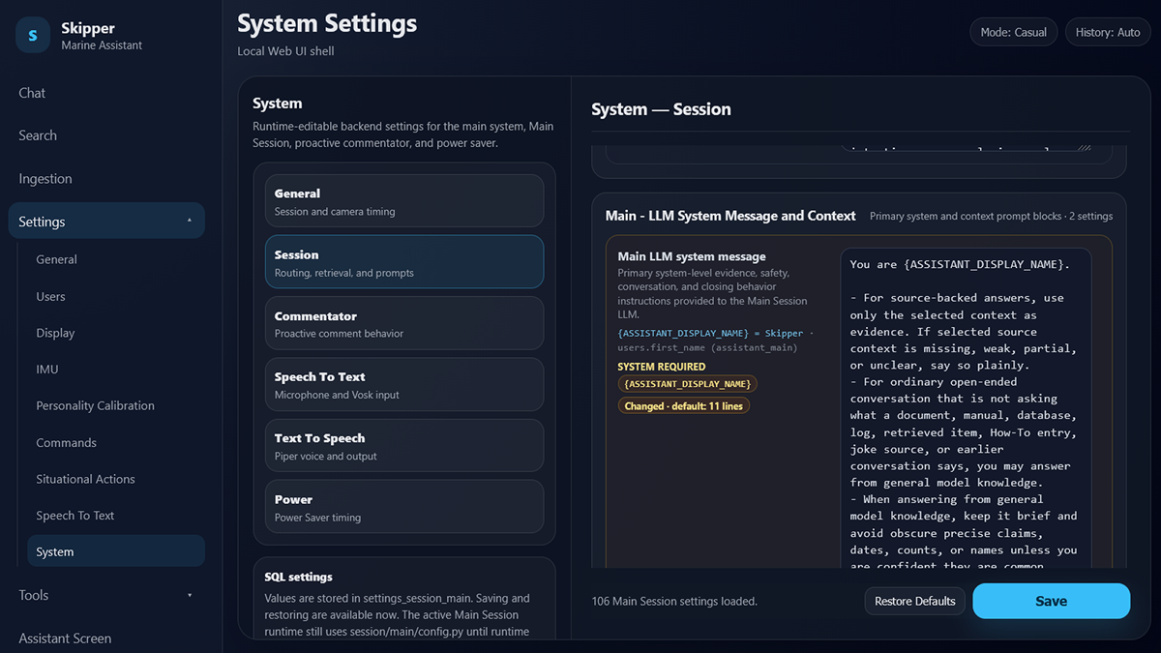Open General session and camera timing card

tap(404, 201)
